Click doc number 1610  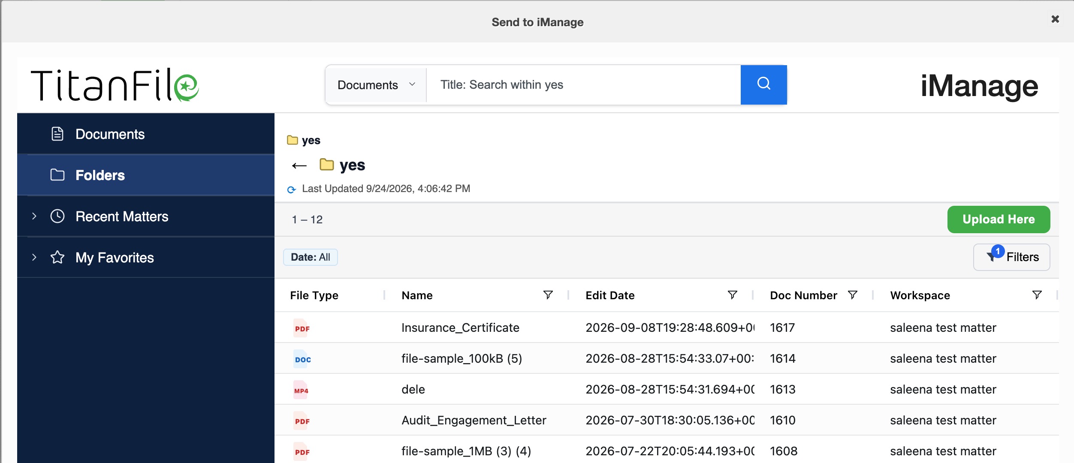tap(783, 421)
